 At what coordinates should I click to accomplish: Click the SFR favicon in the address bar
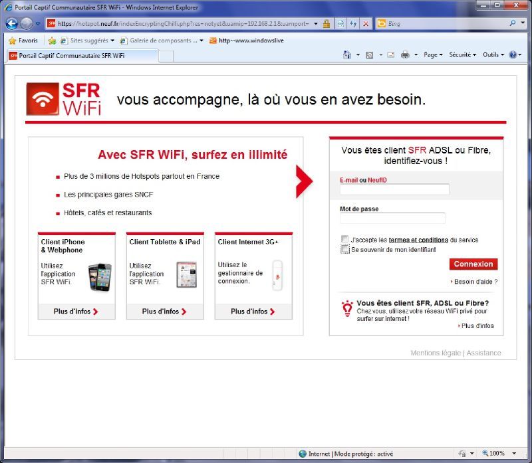click(x=51, y=23)
